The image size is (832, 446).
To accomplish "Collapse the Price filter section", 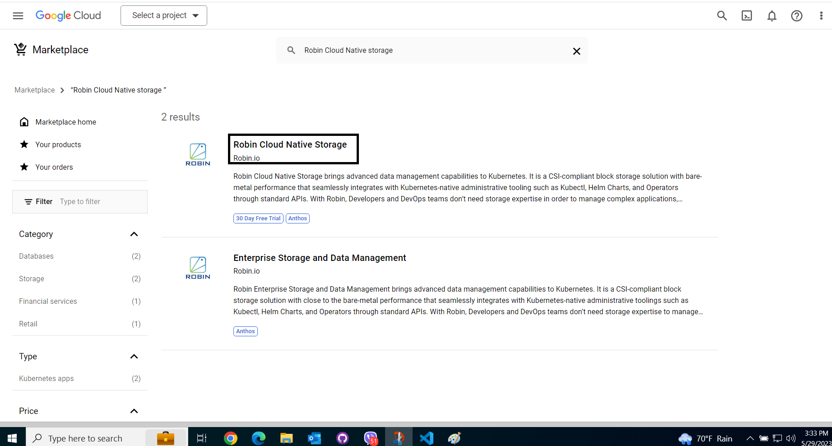I will 134,411.
